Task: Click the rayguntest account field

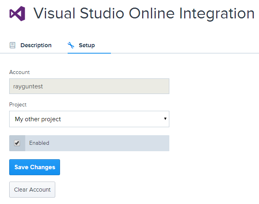Action: coord(89,86)
